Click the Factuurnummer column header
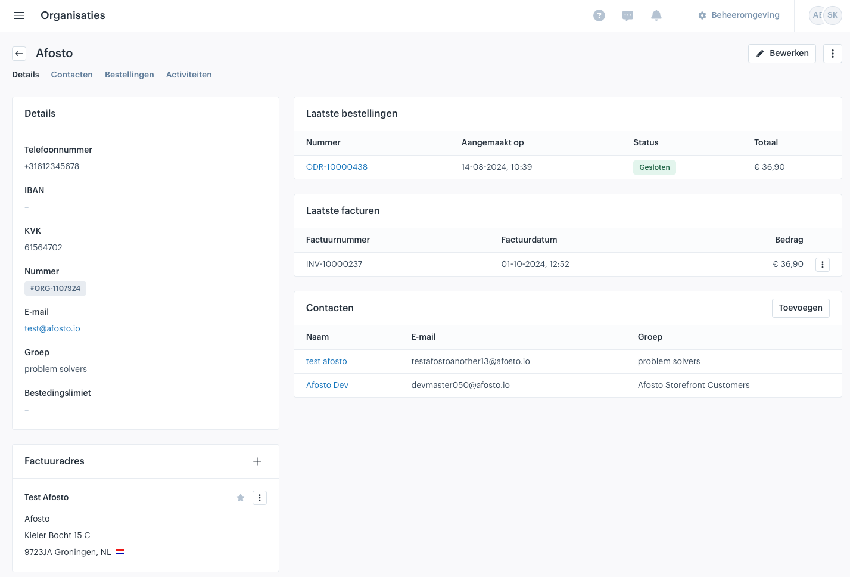The width and height of the screenshot is (850, 577). tap(338, 240)
